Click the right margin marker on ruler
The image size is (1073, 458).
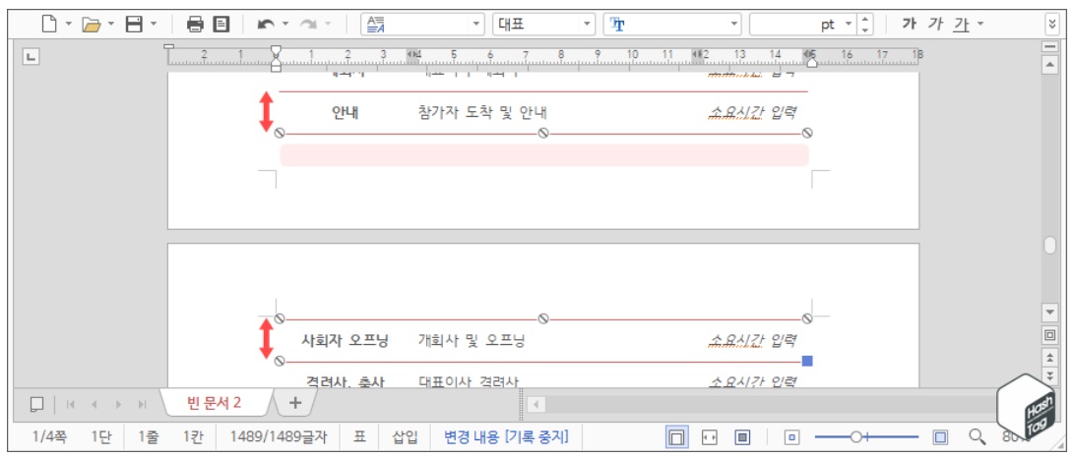pos(811,62)
